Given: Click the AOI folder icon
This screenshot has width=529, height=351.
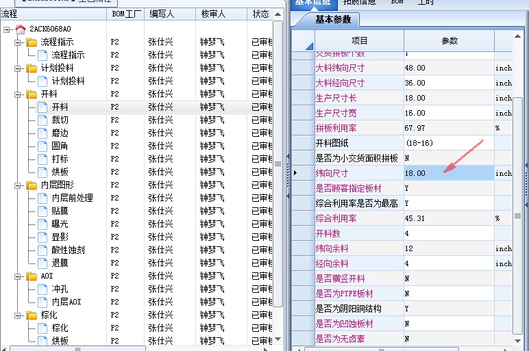Looking at the screenshot, I should pyautogui.click(x=32, y=276).
